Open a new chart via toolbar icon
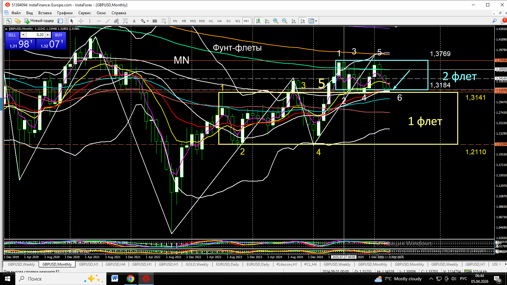This screenshot has height=285, width=507. (9, 21)
